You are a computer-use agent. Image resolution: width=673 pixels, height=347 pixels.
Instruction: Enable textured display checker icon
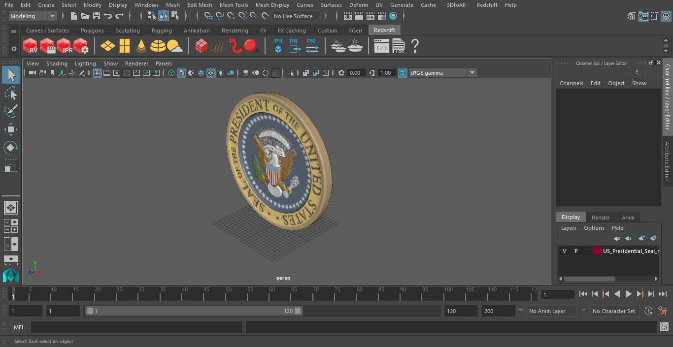pyautogui.click(x=211, y=73)
